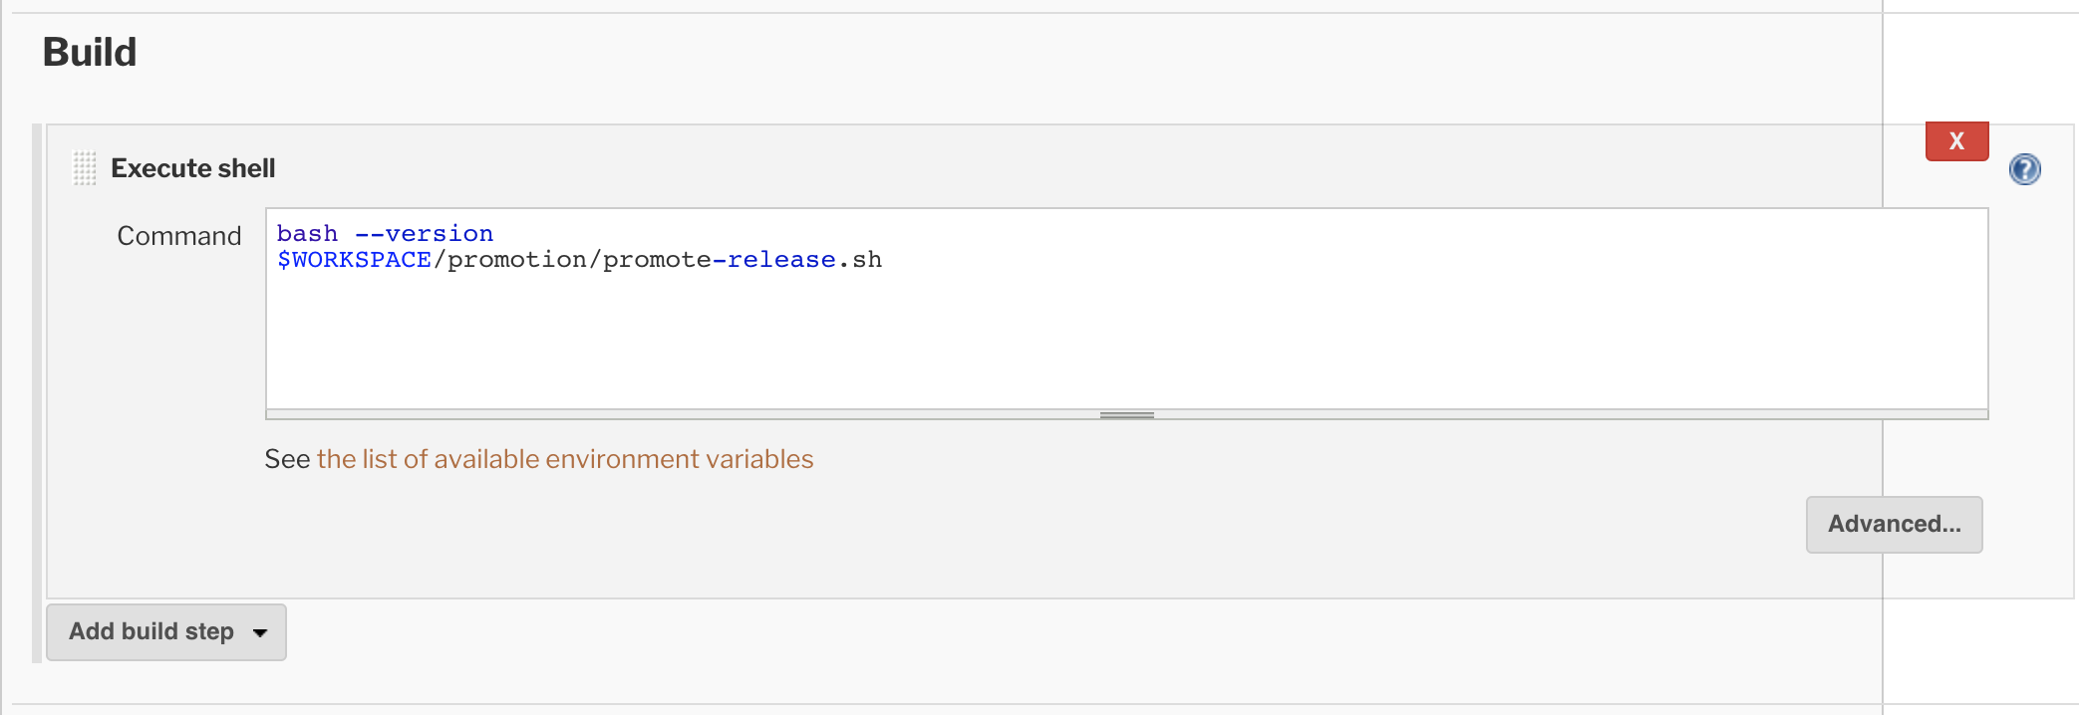Click the Add build step caret arrow
This screenshot has height=715, width=2085.
pyautogui.click(x=260, y=632)
